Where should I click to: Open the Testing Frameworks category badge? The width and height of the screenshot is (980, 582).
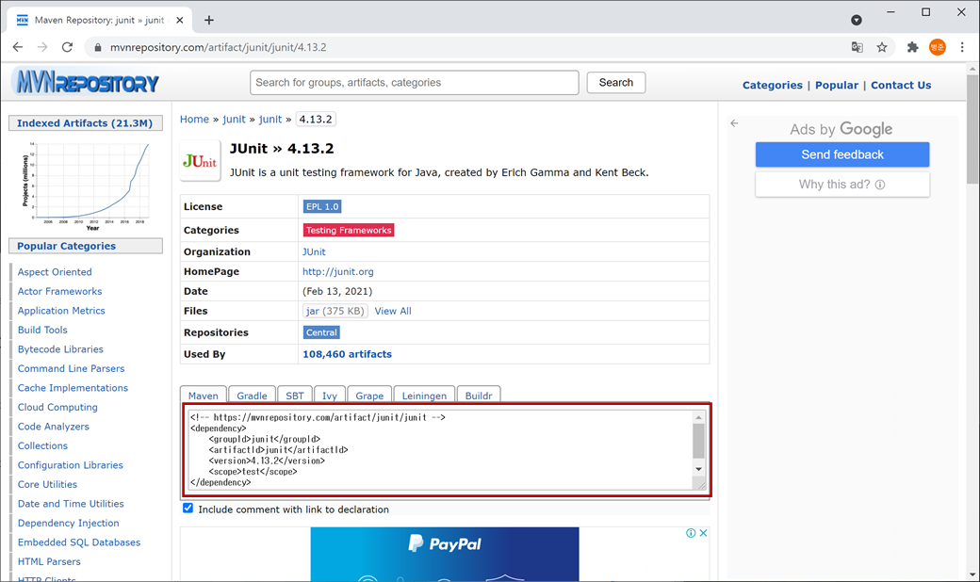coord(348,231)
